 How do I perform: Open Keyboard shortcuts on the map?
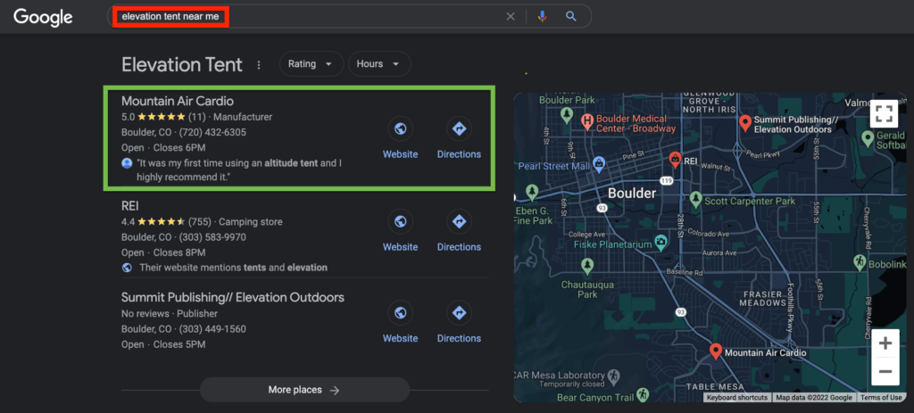(x=736, y=397)
